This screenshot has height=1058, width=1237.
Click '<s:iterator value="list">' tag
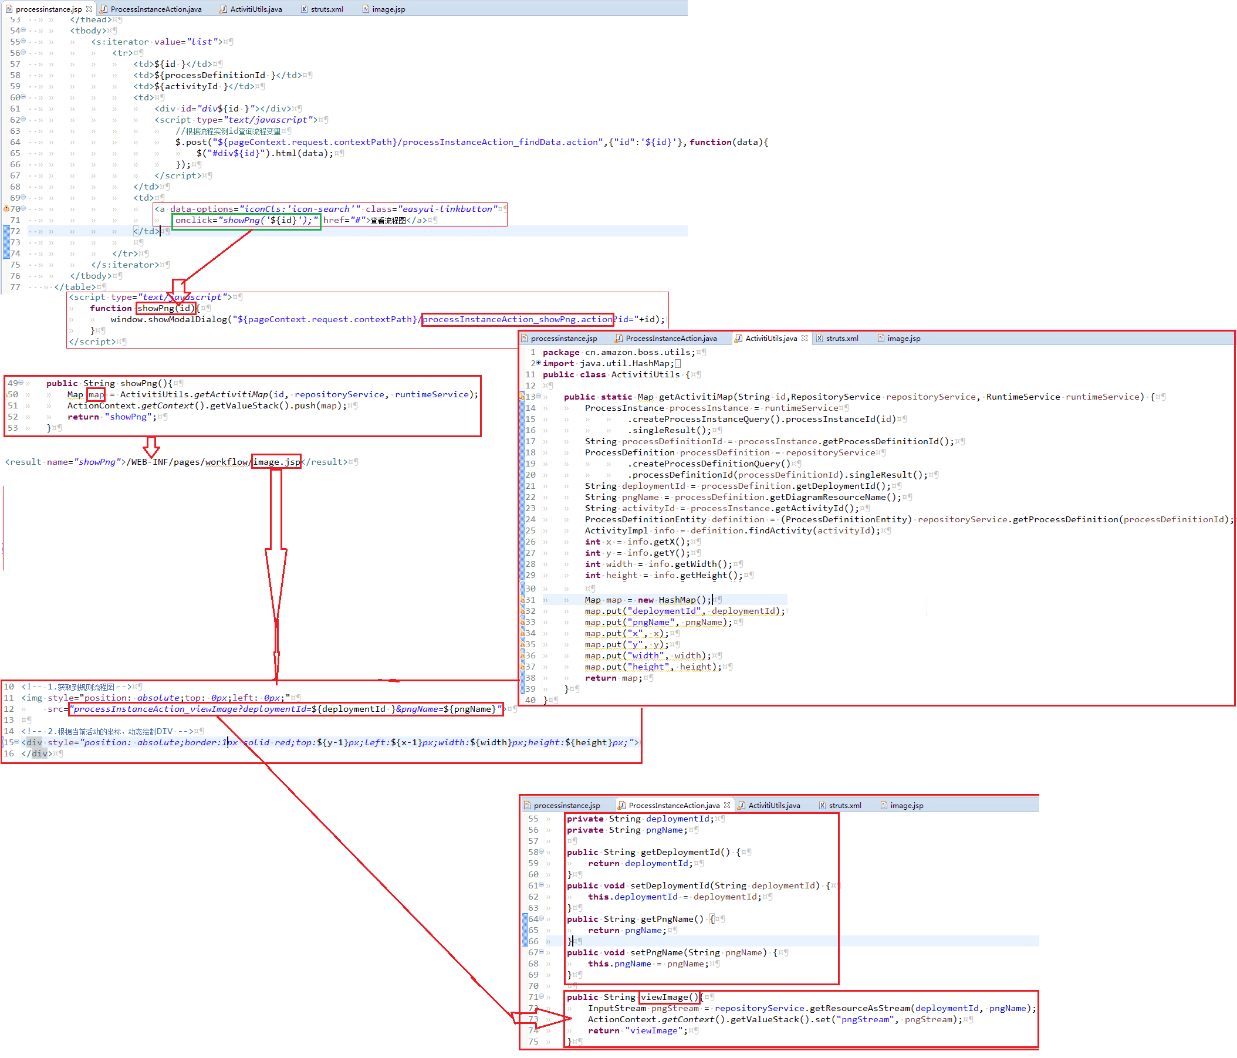pos(157,41)
